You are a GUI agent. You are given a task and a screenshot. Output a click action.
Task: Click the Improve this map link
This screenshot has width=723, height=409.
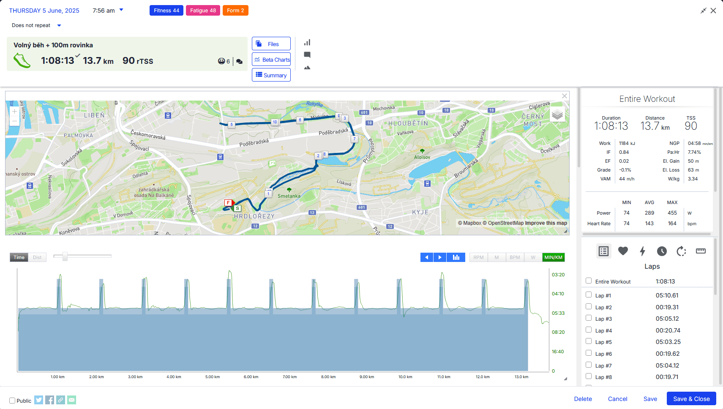[x=546, y=223]
